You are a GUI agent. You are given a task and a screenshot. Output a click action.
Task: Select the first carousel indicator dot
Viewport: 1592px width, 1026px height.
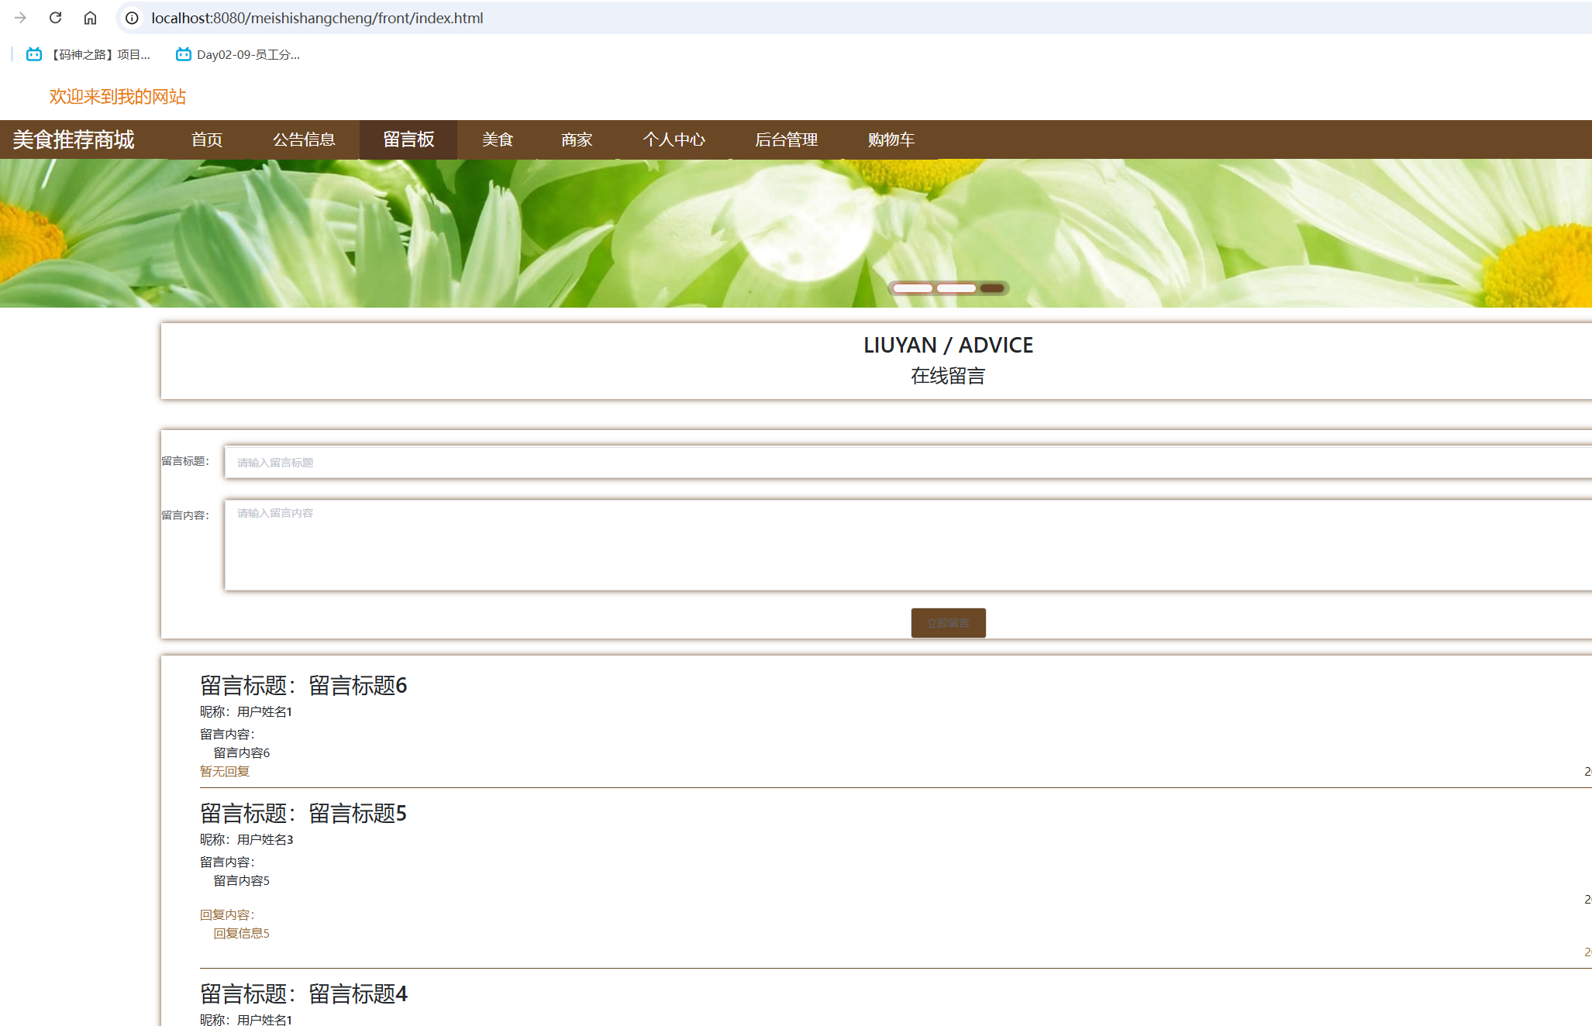point(912,288)
